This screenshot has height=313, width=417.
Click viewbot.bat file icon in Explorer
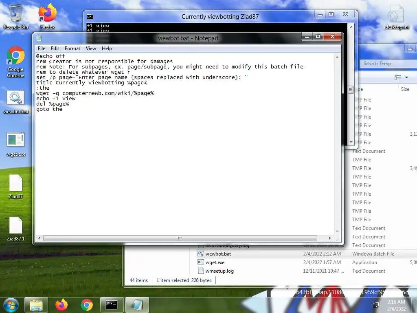tap(201, 254)
